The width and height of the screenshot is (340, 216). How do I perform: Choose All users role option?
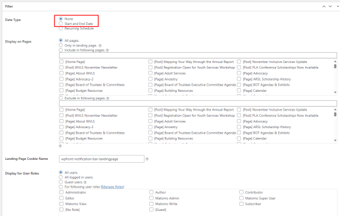click(x=61, y=172)
